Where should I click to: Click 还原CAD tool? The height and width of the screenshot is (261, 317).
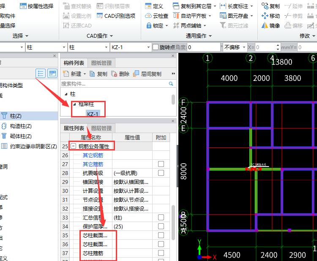77,25
